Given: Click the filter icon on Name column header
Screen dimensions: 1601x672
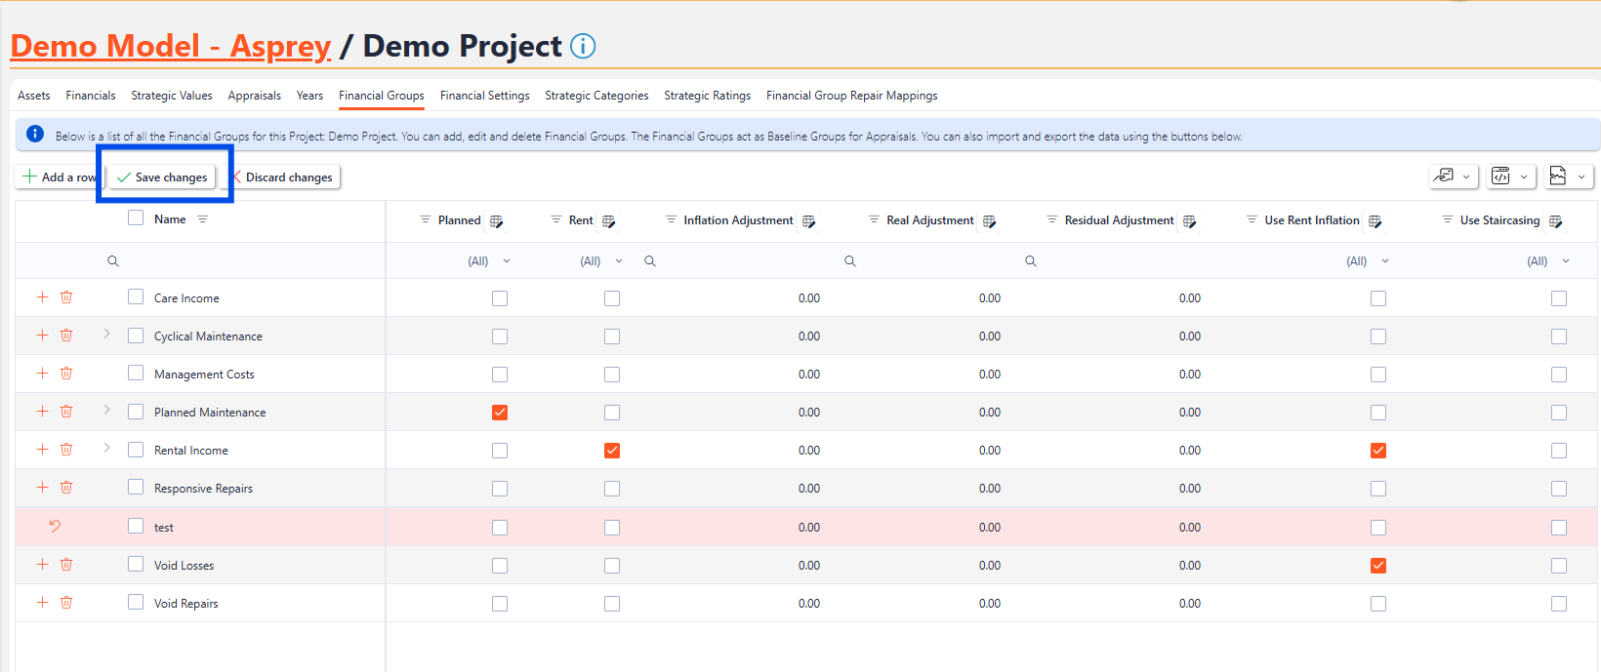Looking at the screenshot, I should click(203, 219).
